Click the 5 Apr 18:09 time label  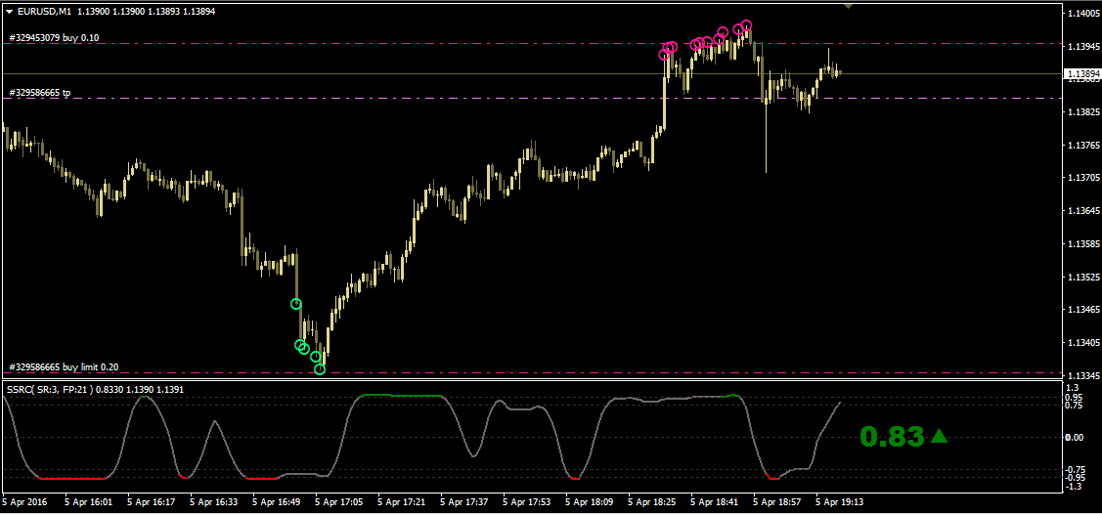click(590, 503)
